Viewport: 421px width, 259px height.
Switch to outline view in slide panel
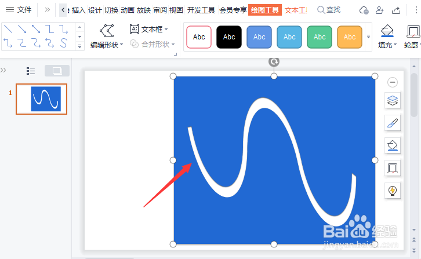tap(31, 71)
